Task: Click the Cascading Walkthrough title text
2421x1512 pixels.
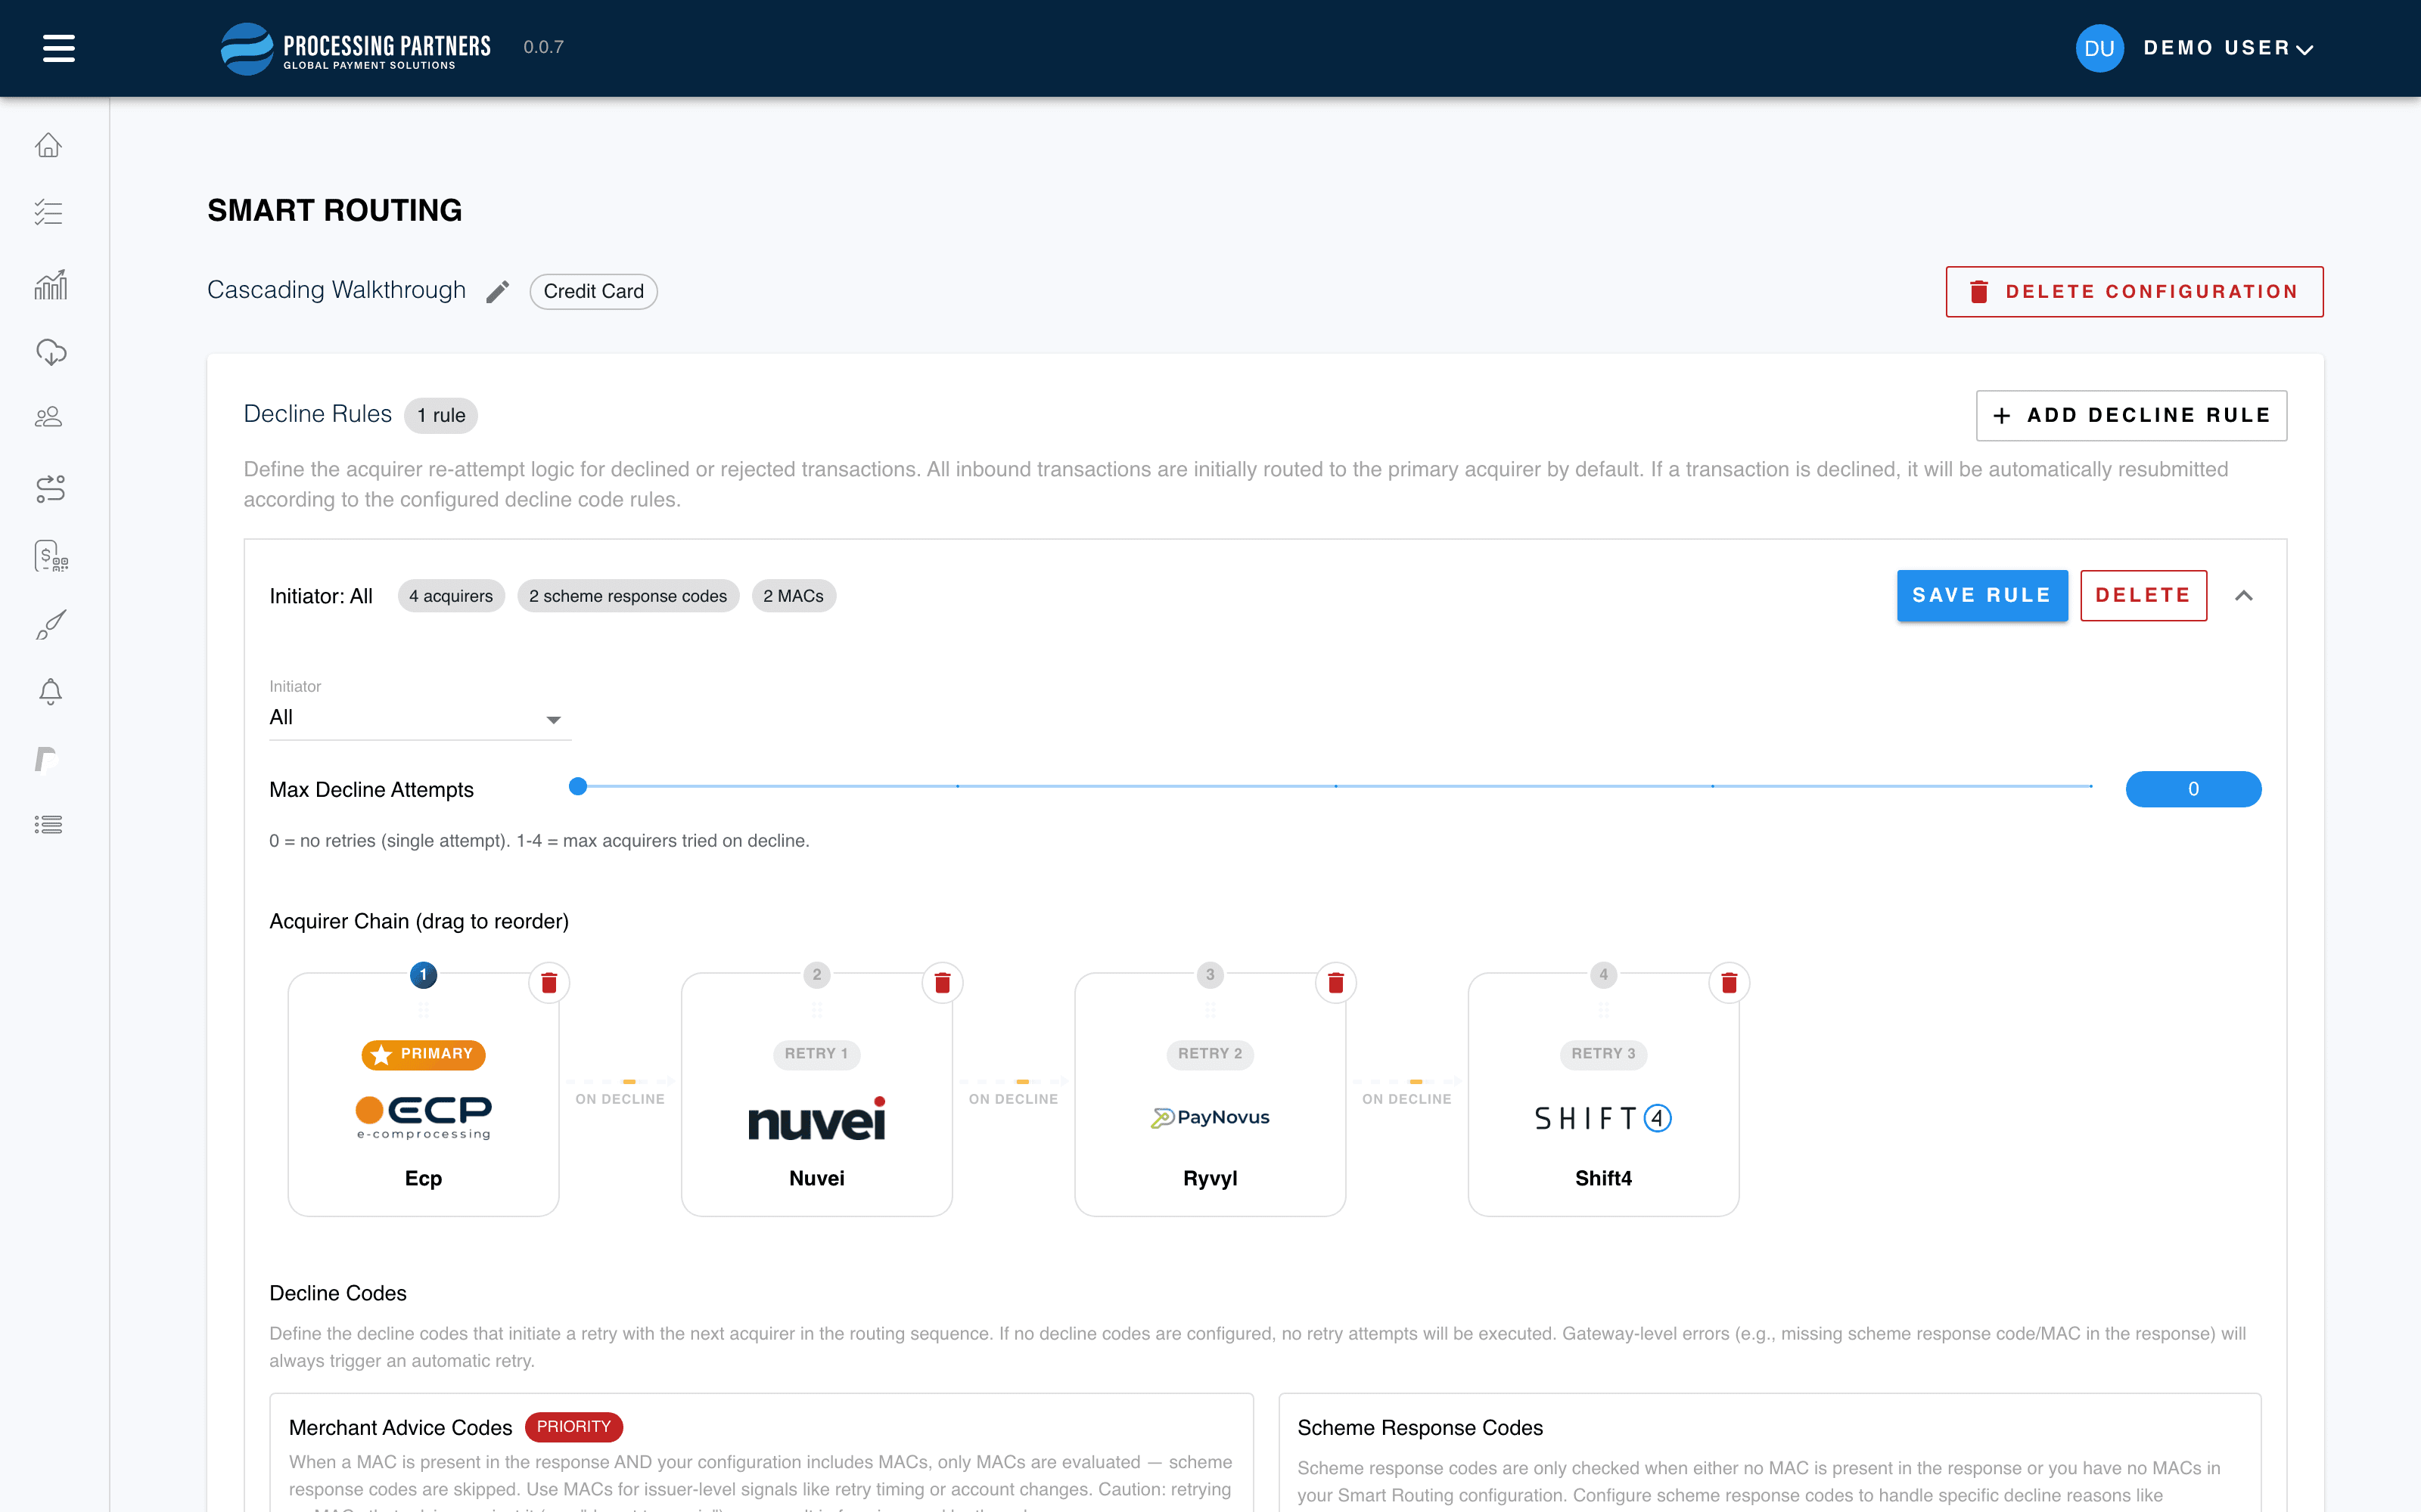Action: (x=336, y=290)
